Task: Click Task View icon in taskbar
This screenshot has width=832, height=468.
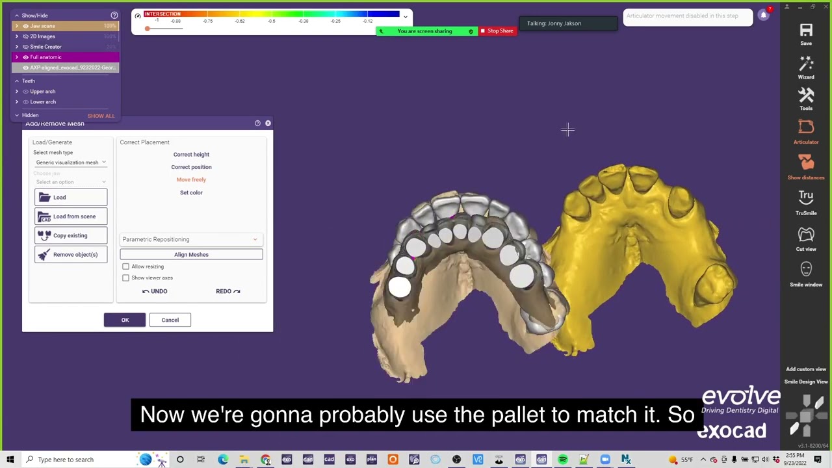Action: point(201,460)
